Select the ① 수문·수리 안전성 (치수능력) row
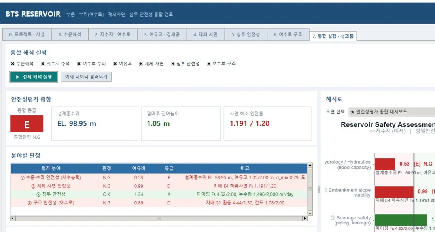Viewport: 435px width, 232px height. coord(159,178)
